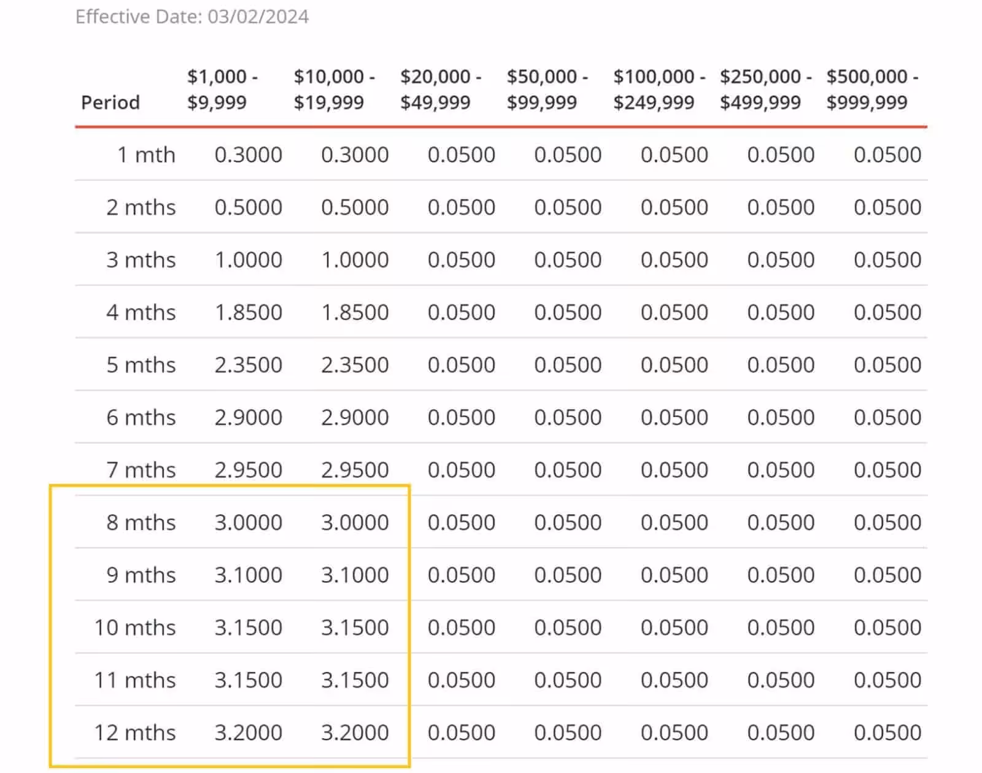
Task: Click the 11 mths rate for $1,000 - $9,999
Action: [249, 680]
